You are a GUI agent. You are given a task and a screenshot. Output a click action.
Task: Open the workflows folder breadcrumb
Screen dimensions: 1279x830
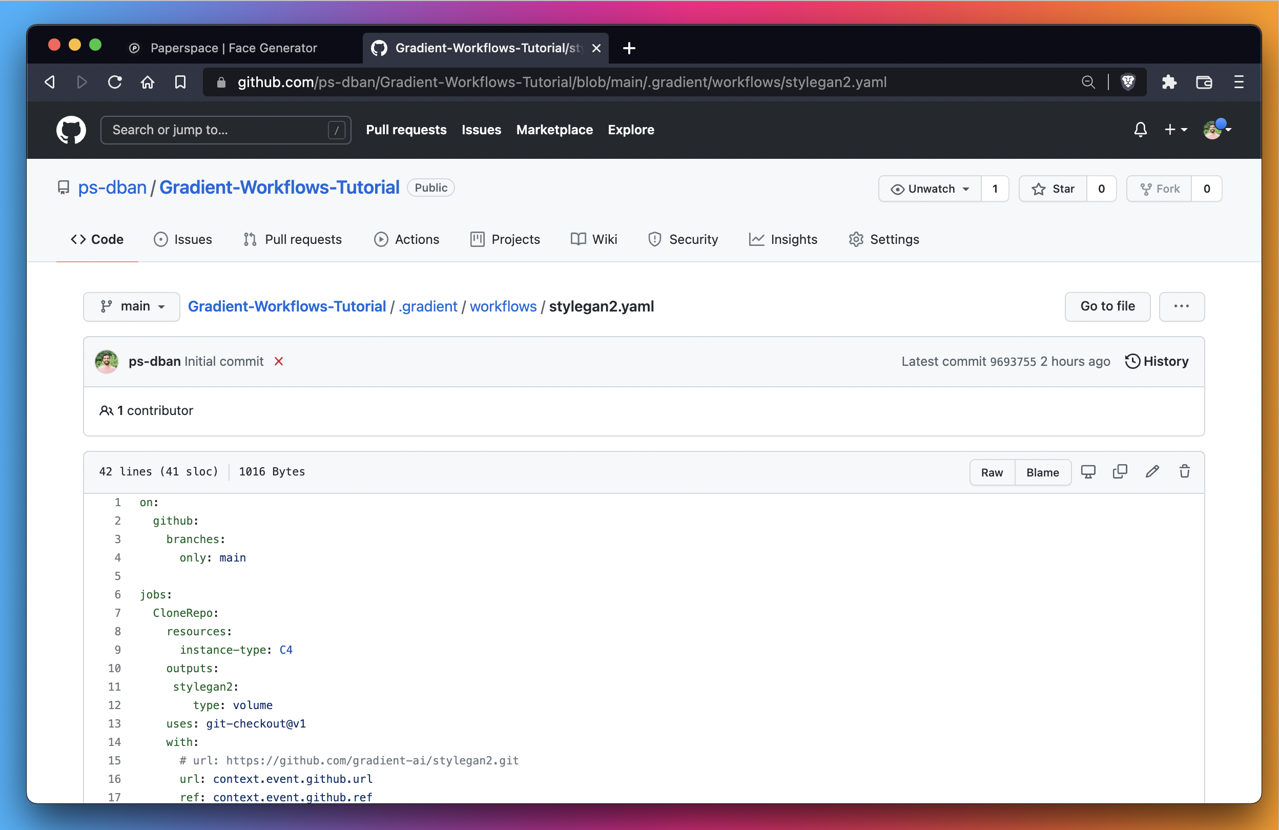coord(503,307)
